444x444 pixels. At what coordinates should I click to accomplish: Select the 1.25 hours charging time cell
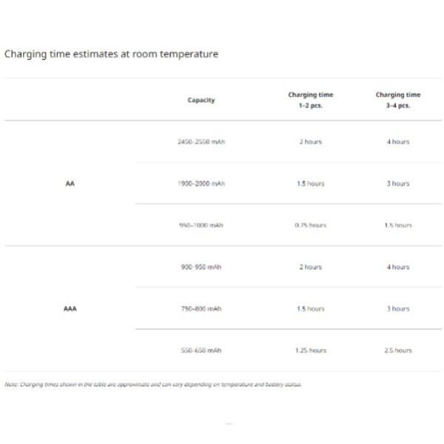311,350
